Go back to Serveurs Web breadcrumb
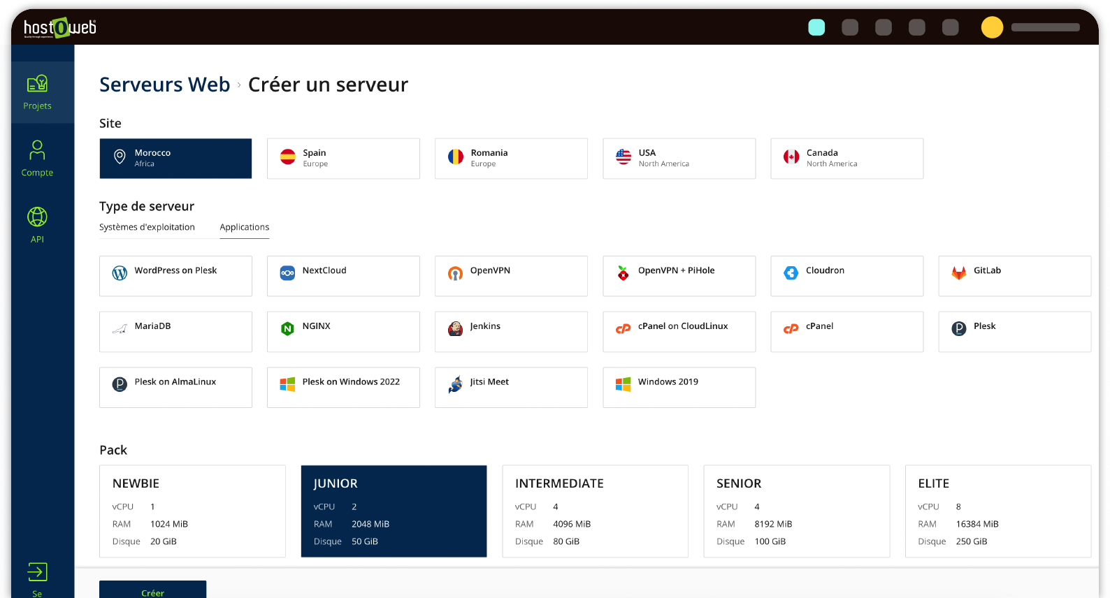The image size is (1110, 598). tap(164, 85)
